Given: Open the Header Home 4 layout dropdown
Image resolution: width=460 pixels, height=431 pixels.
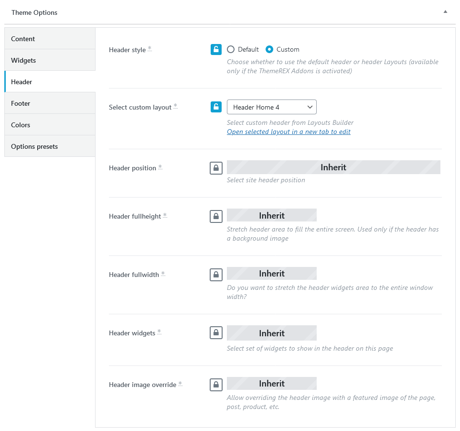Looking at the screenshot, I should click(272, 107).
